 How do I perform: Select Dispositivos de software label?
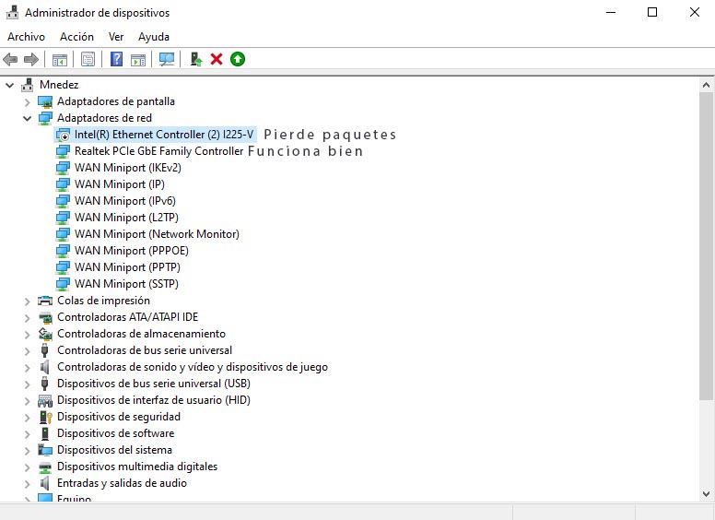tap(115, 433)
